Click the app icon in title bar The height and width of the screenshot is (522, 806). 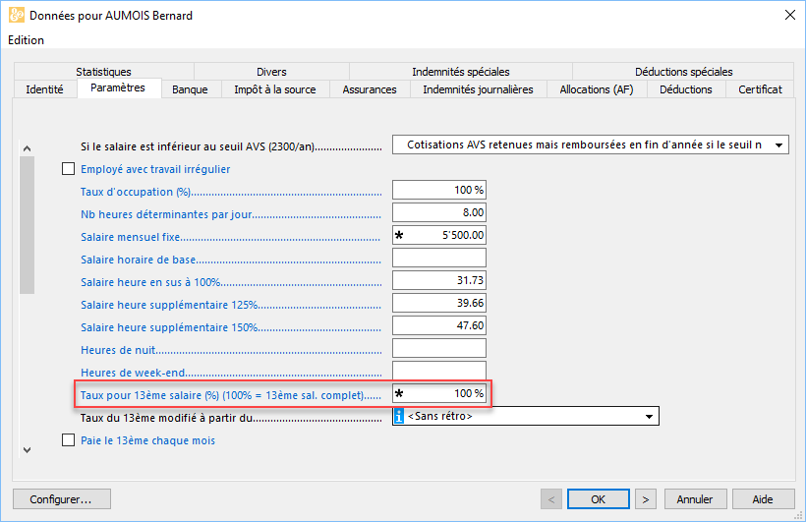16,15
